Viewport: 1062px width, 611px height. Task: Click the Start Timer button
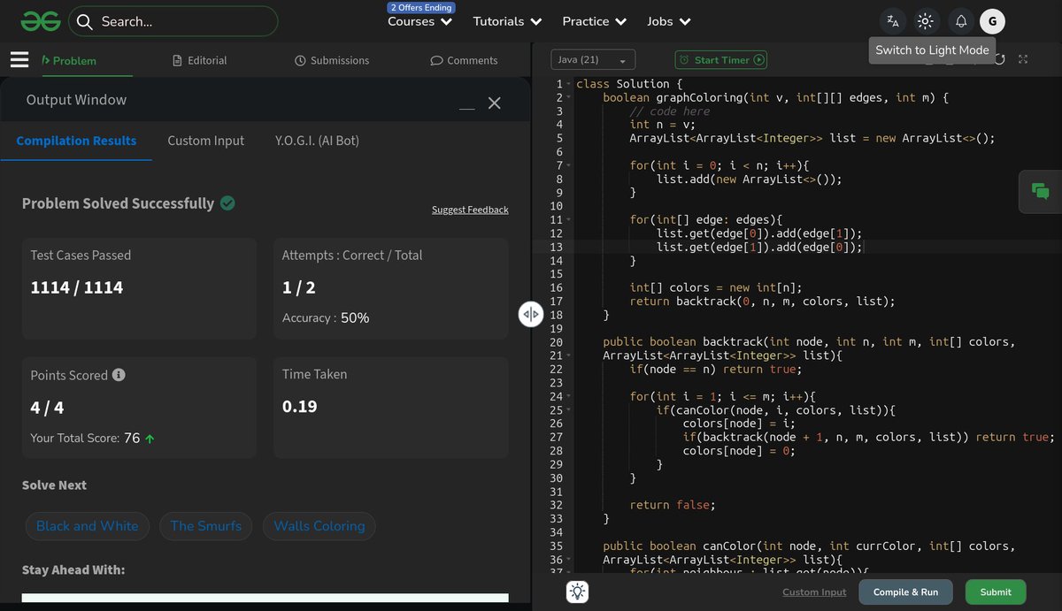coord(721,59)
